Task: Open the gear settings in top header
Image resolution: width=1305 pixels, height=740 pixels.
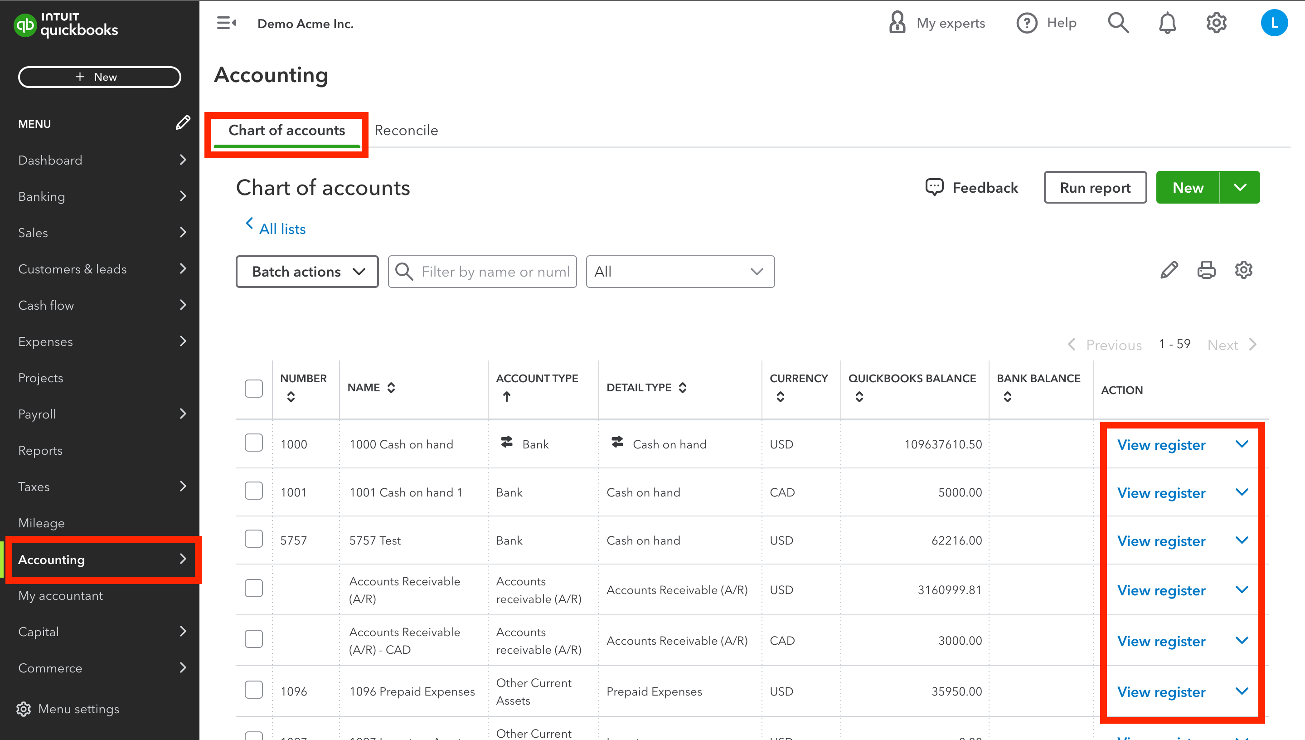Action: tap(1216, 24)
